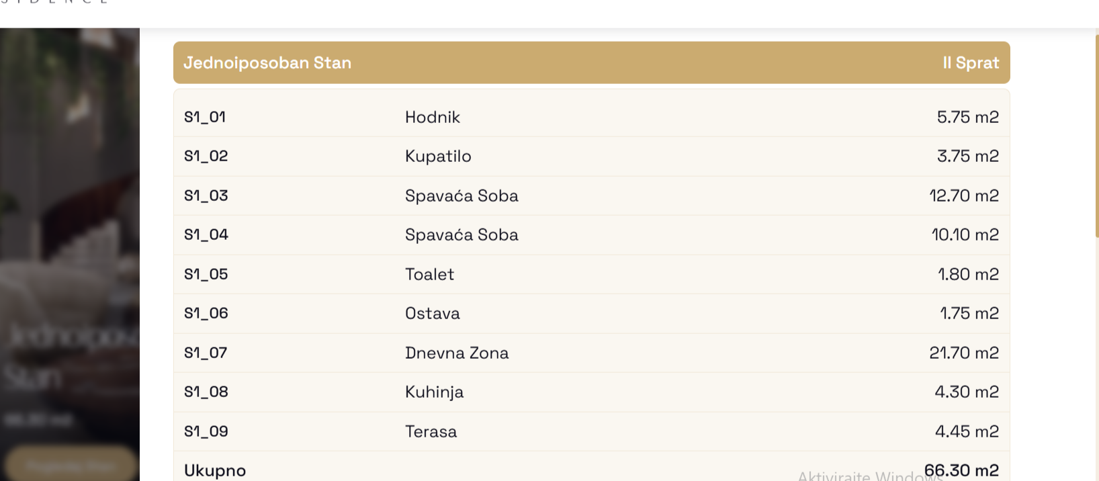Viewport: 1099px width, 481px height.
Task: Click the 21.70 m2 area value
Action: 964,353
